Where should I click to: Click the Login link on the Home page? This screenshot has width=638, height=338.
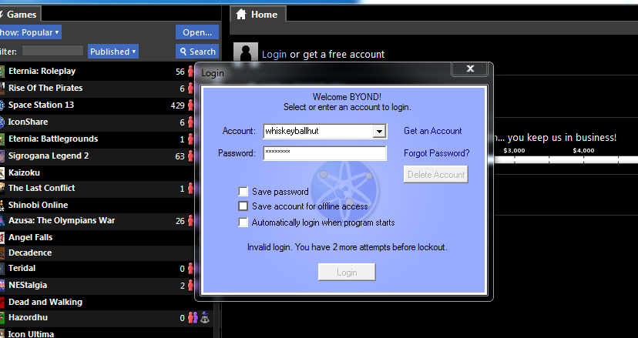coord(274,54)
